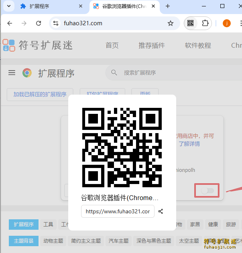The width and height of the screenshot is (242, 253).
Task: Select 主题背景 category tag
Action: tap(24, 241)
